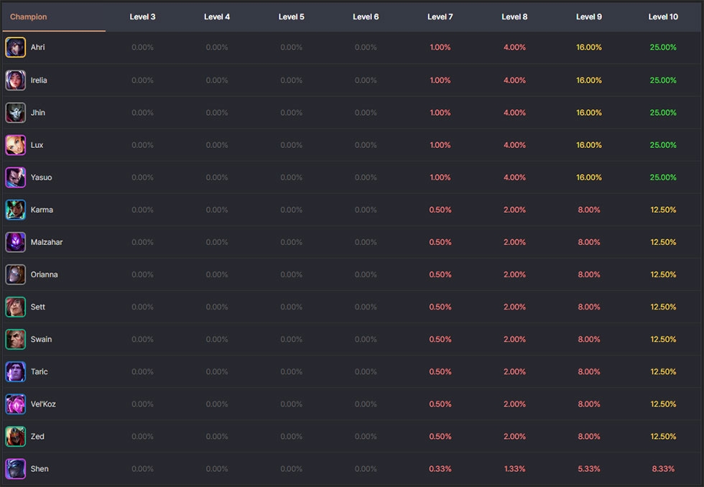704x487 pixels.
Task: Click Yasuo's champion portrait icon
Action: click(x=15, y=177)
